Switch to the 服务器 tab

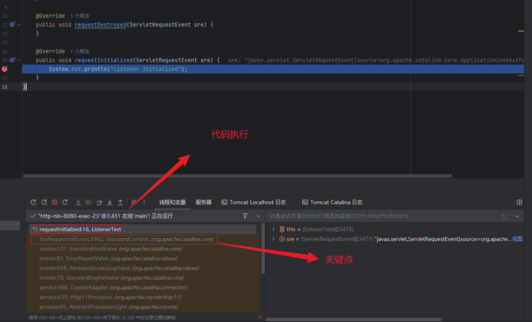tap(203, 202)
